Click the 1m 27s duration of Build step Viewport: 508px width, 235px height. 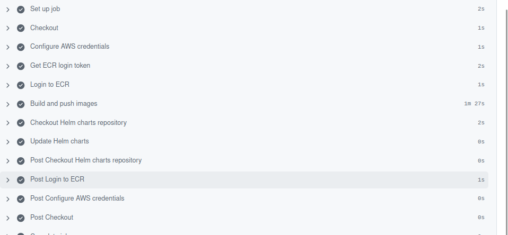click(x=474, y=104)
